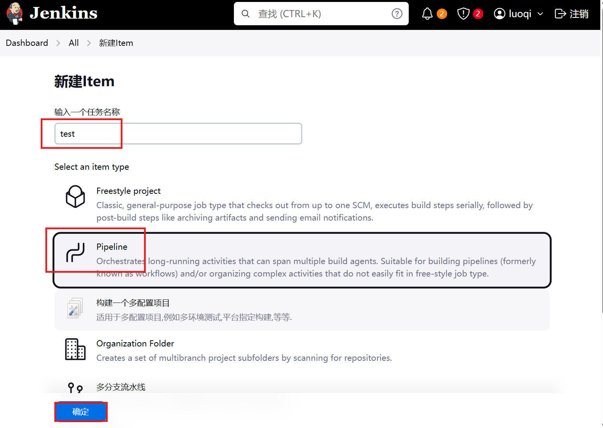Click the orange notification count badge
Image resolution: width=603 pixels, height=428 pixels.
442,14
